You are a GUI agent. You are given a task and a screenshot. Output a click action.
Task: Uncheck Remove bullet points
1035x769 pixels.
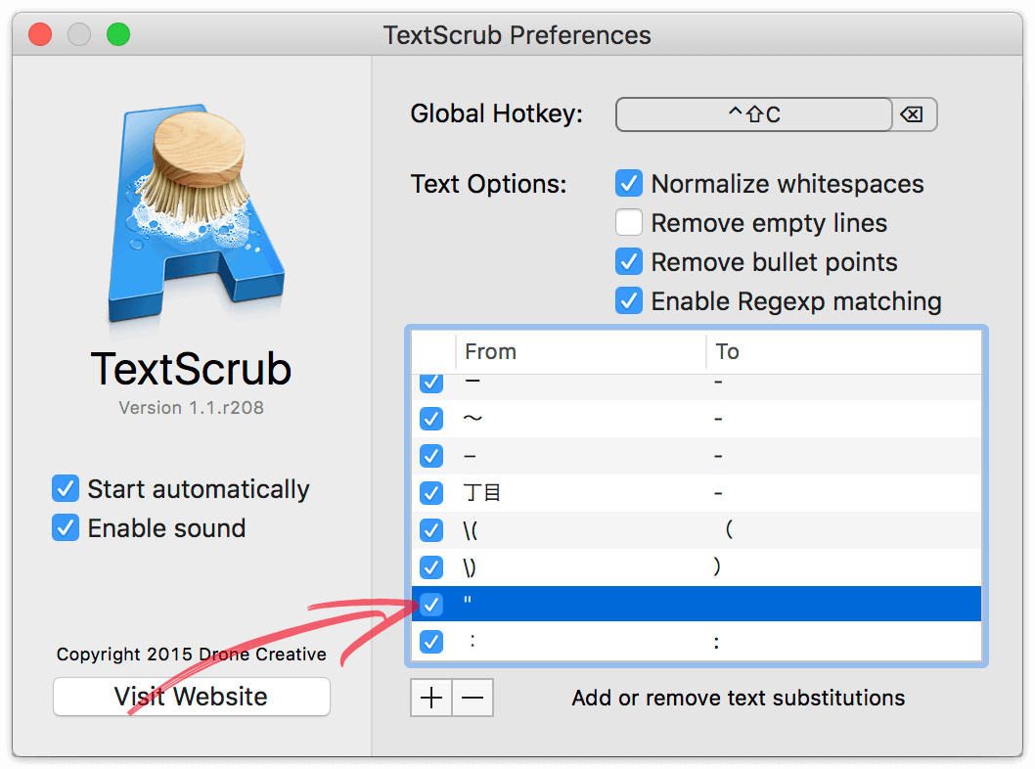click(629, 262)
